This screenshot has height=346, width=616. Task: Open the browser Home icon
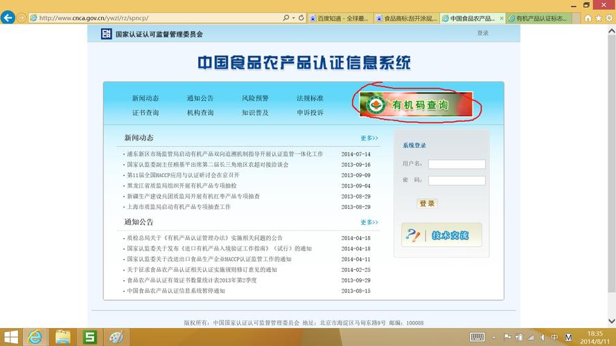(x=588, y=19)
